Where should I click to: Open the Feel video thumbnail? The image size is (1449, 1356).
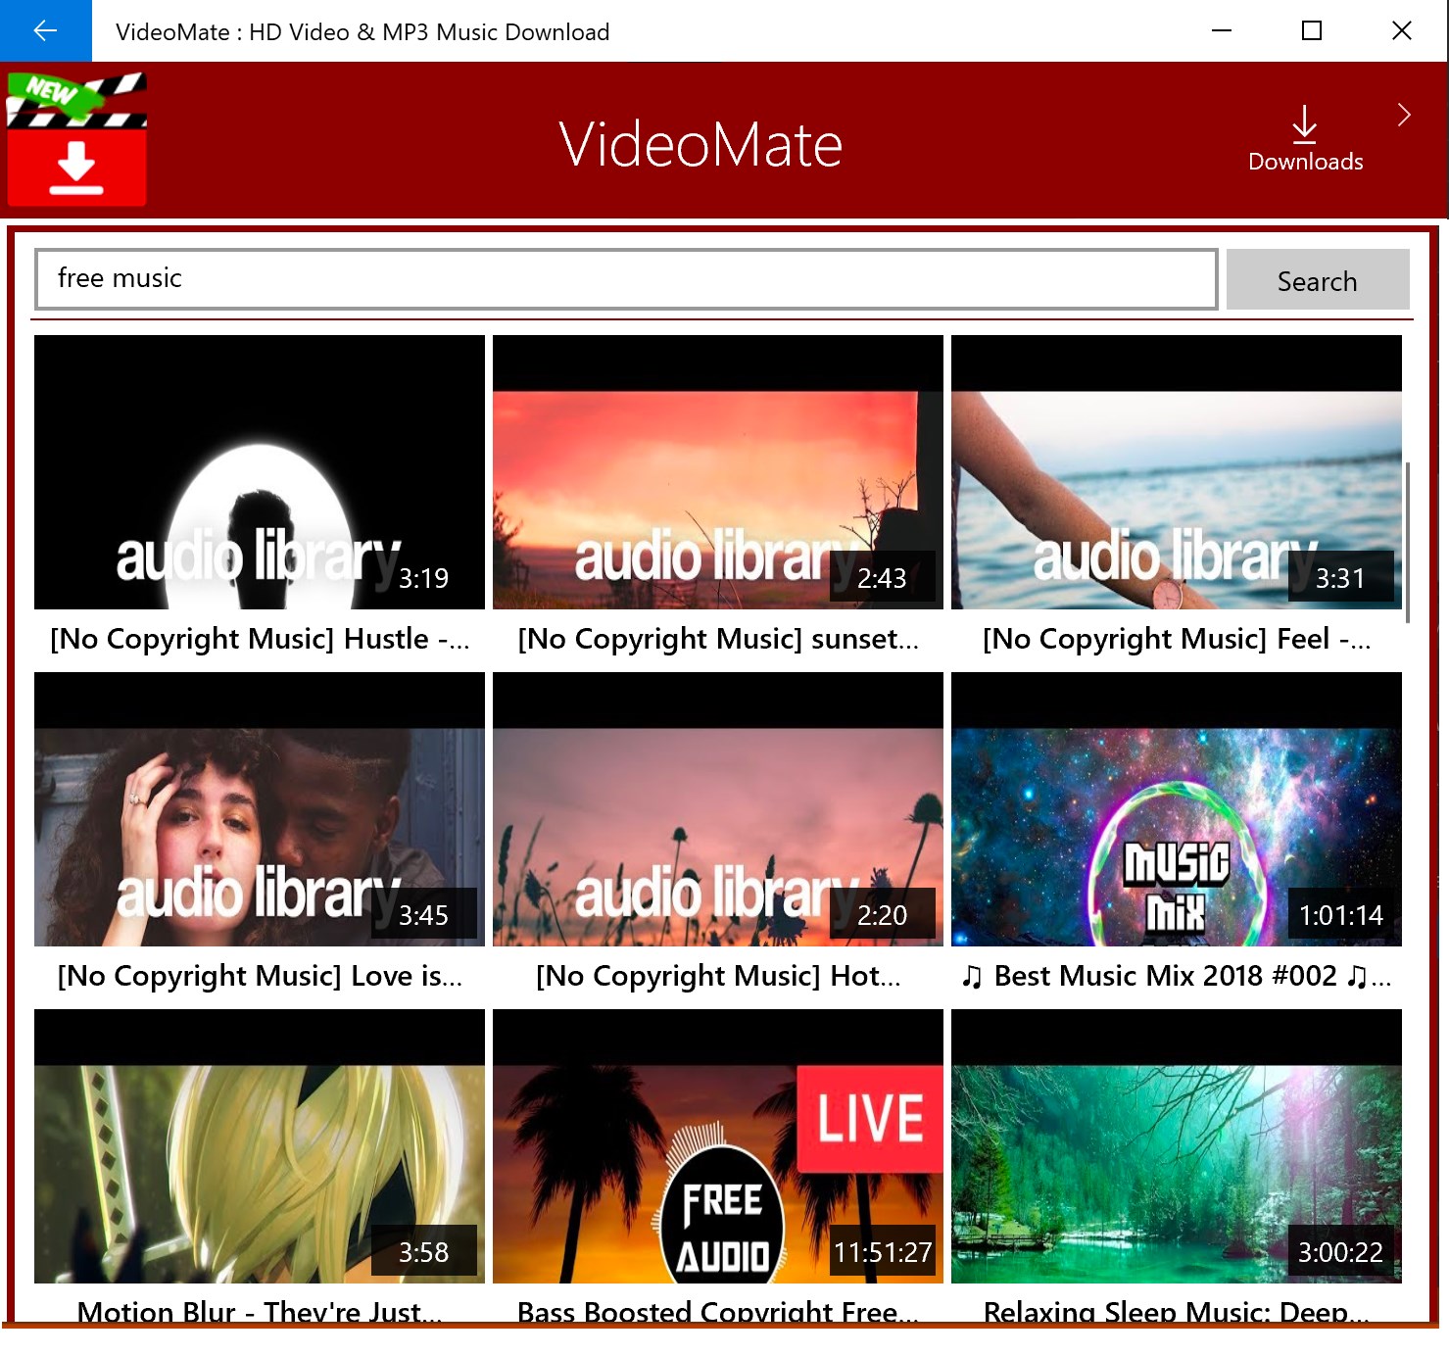pos(1177,472)
